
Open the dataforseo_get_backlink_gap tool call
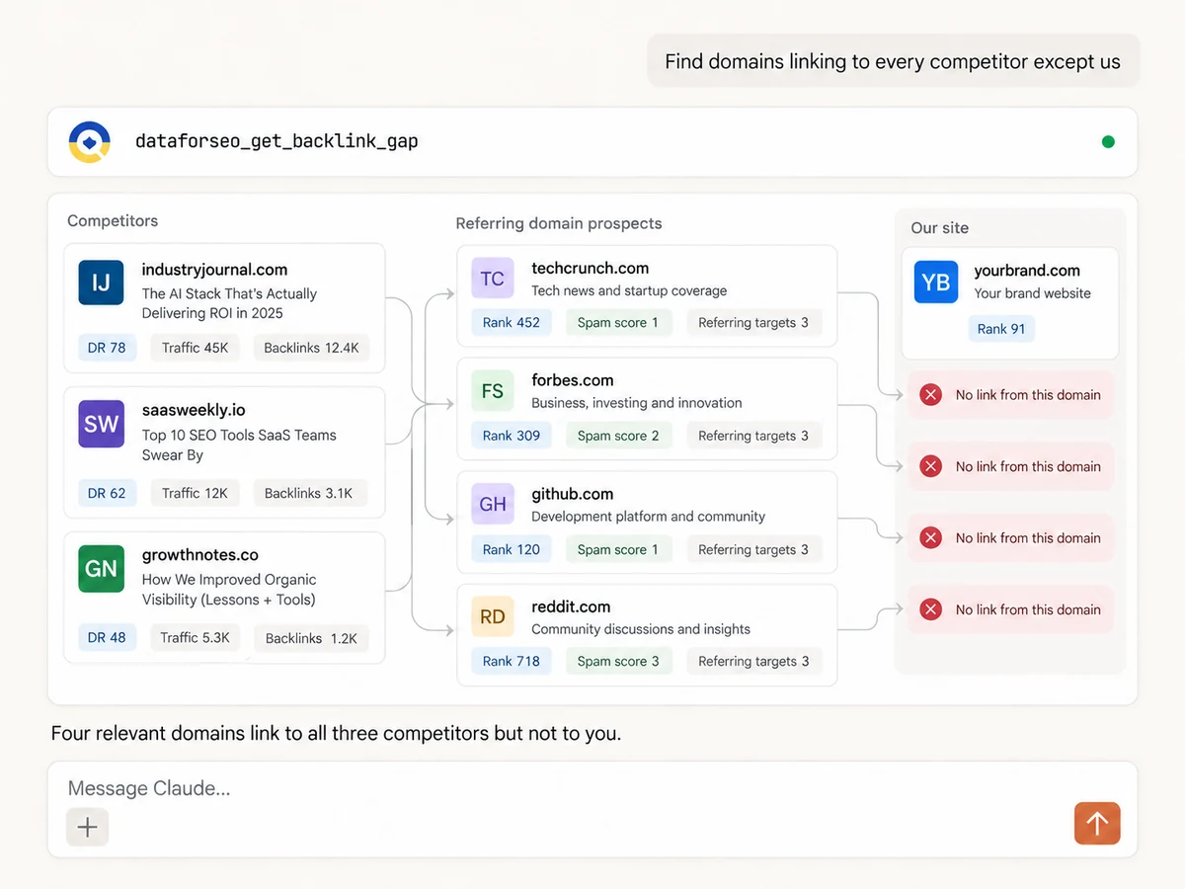pos(592,142)
